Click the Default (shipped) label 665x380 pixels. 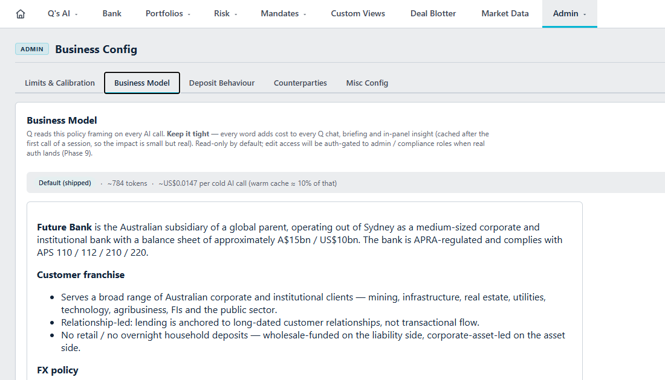[65, 183]
